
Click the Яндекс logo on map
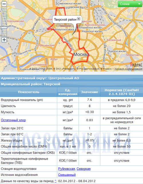(136, 65)
